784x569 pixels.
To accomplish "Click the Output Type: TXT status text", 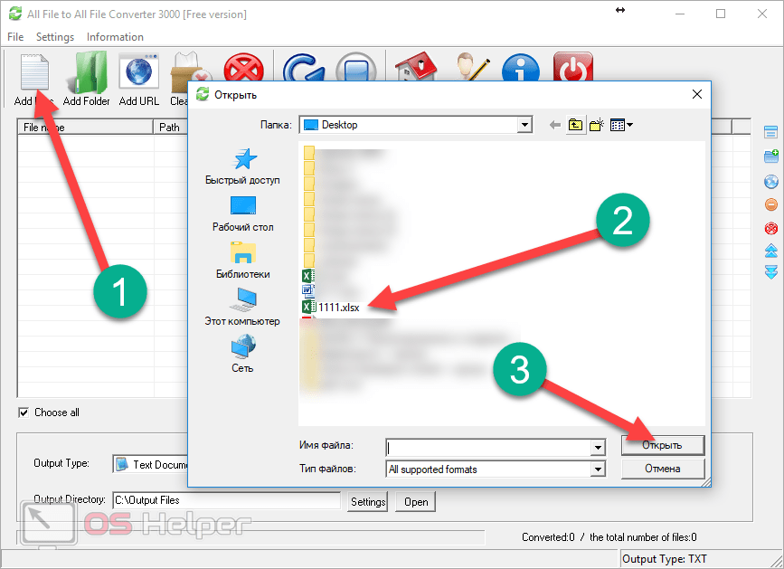I will click(664, 558).
